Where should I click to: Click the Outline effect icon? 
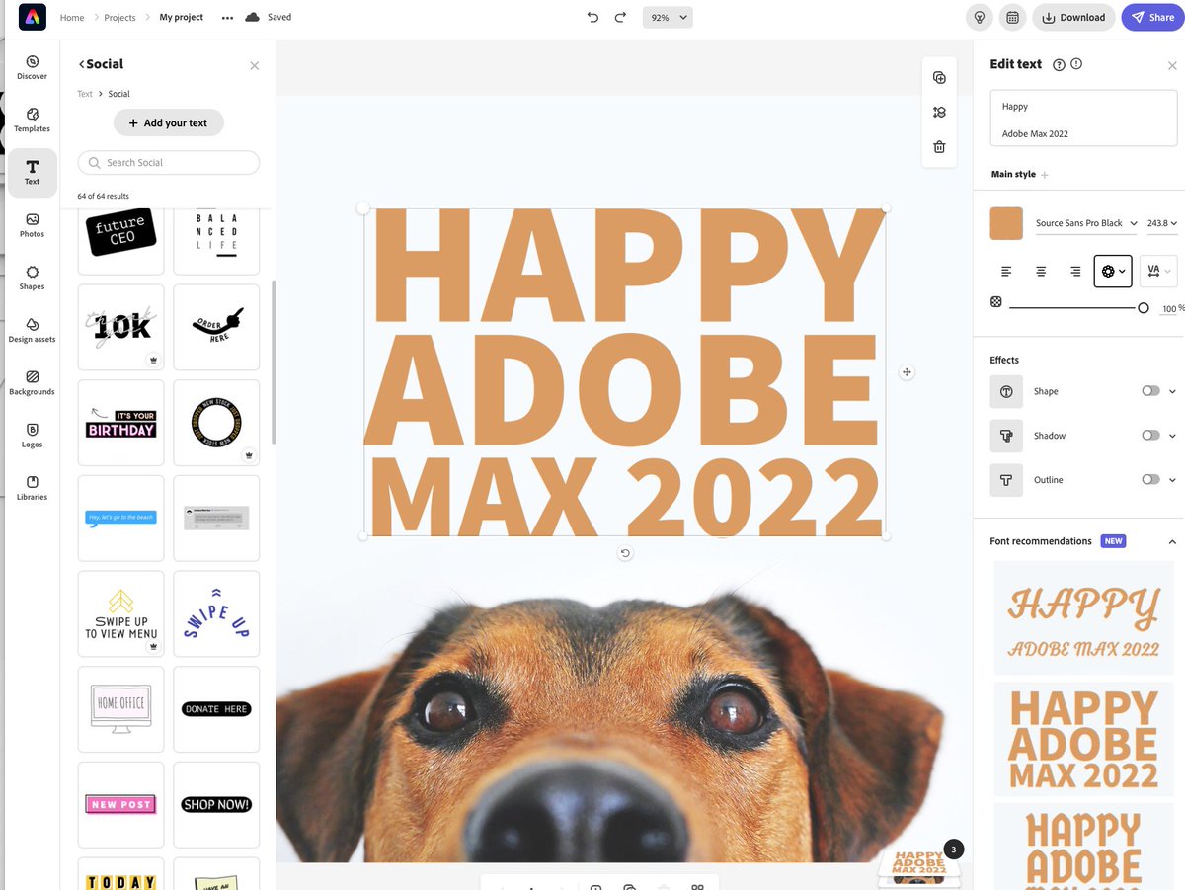click(x=1006, y=480)
